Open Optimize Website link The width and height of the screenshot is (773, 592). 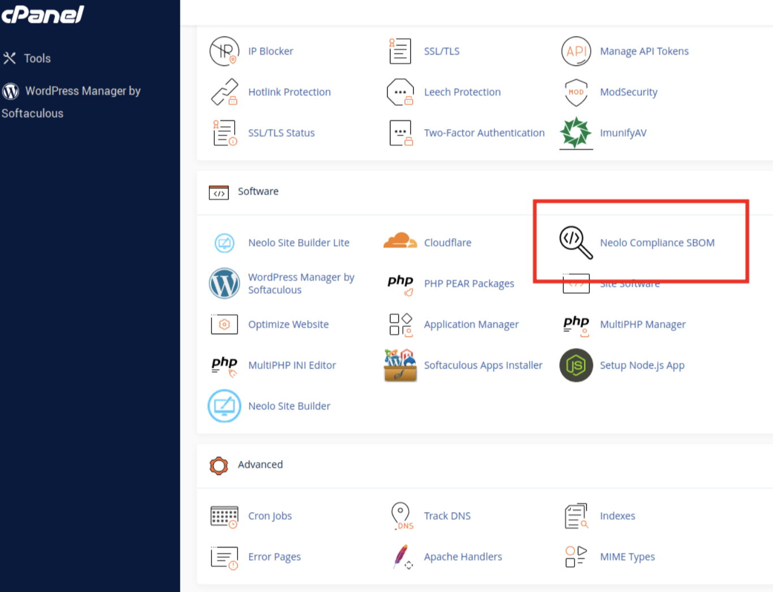point(288,324)
